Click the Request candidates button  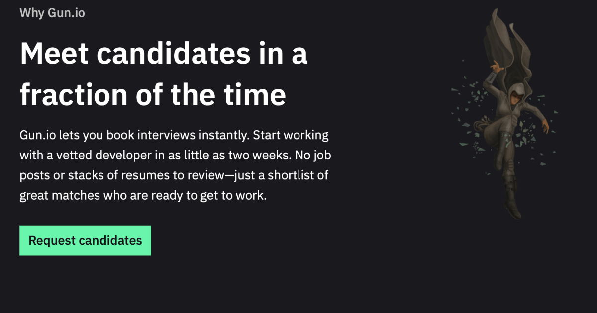pos(85,241)
